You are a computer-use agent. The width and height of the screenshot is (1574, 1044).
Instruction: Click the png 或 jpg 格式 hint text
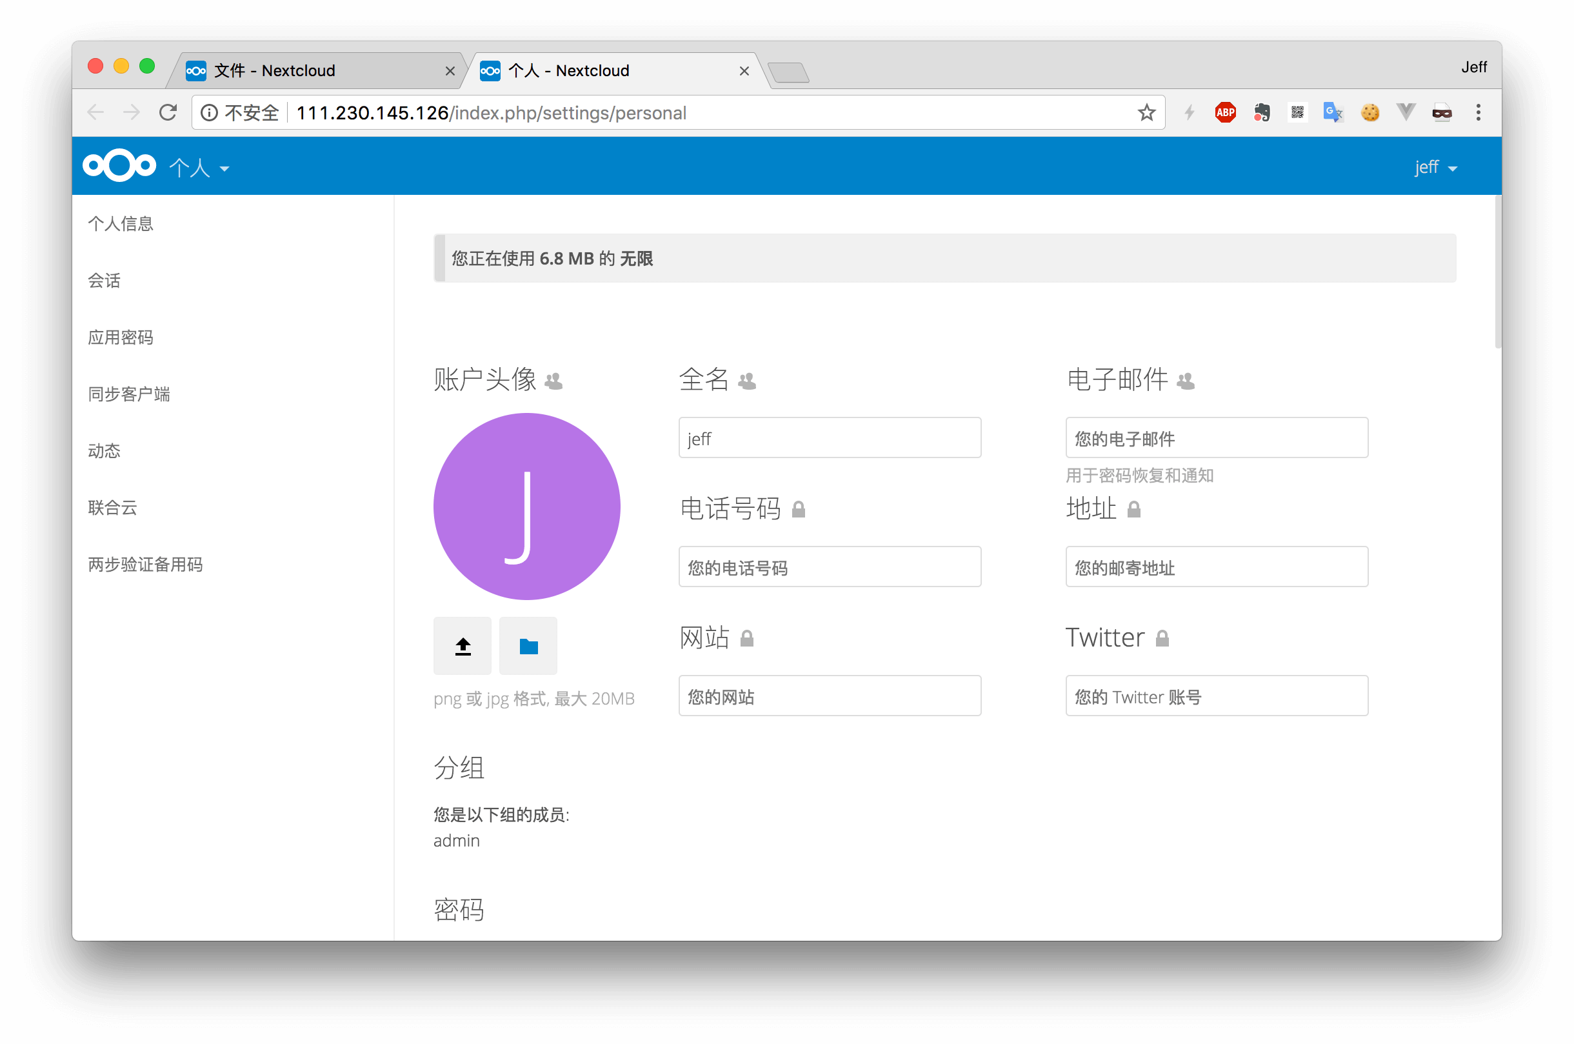point(534,699)
